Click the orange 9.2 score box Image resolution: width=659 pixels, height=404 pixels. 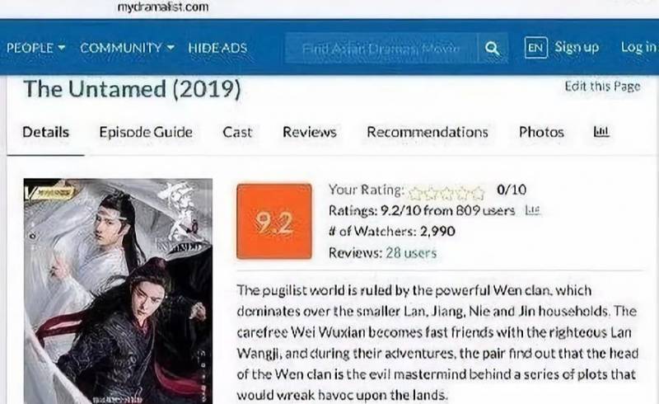pos(274,221)
